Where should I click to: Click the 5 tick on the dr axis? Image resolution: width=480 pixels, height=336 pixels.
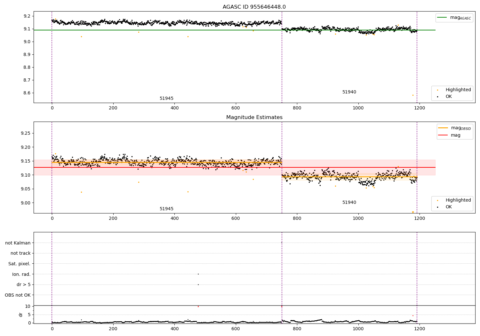coord(29,315)
